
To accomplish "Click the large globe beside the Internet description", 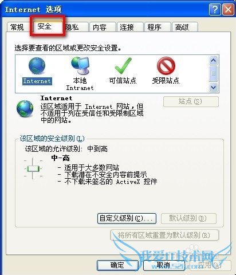I will pyautogui.click(x=25, y=108).
